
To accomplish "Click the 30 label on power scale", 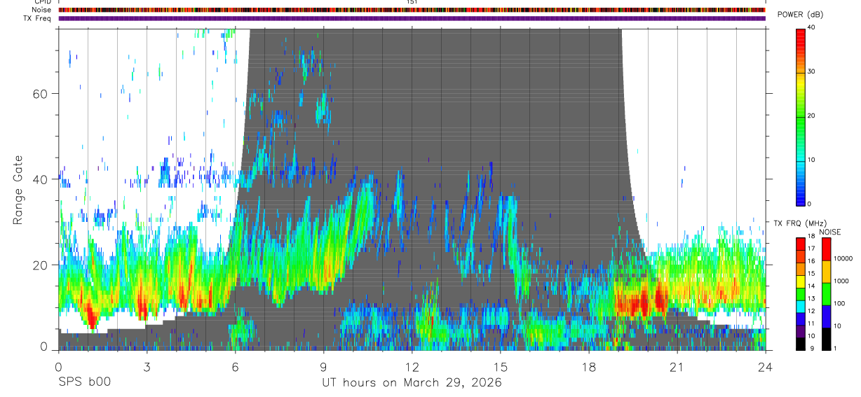I will pos(811,71).
